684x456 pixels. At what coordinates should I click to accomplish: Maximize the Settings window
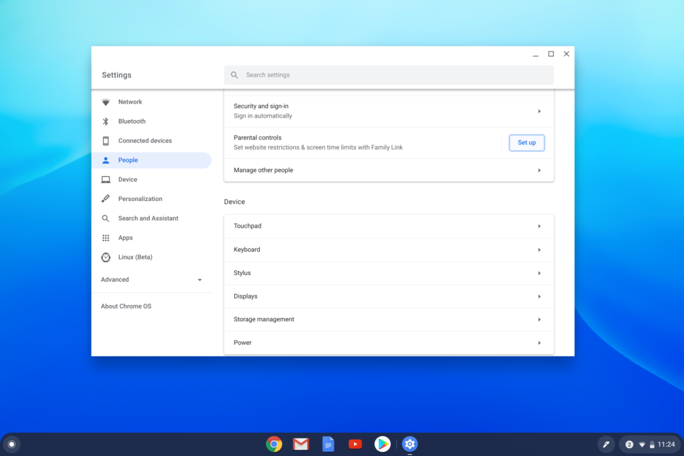pos(551,54)
